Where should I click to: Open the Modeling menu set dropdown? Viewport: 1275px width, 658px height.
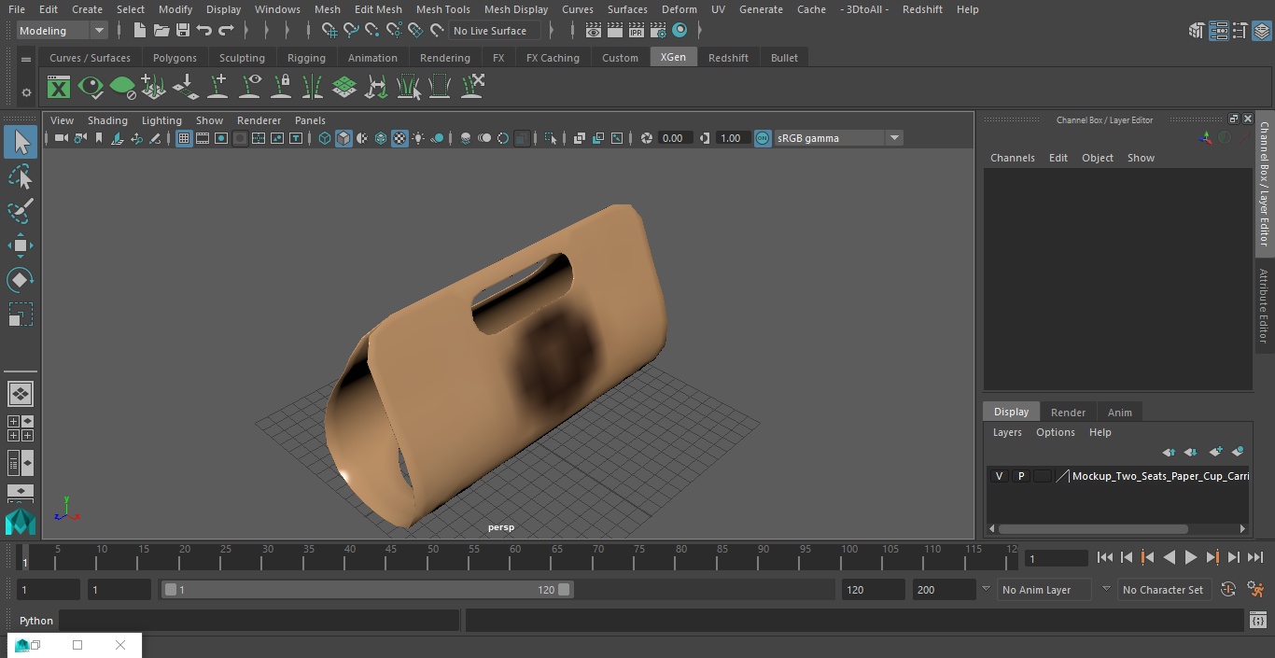(x=63, y=31)
